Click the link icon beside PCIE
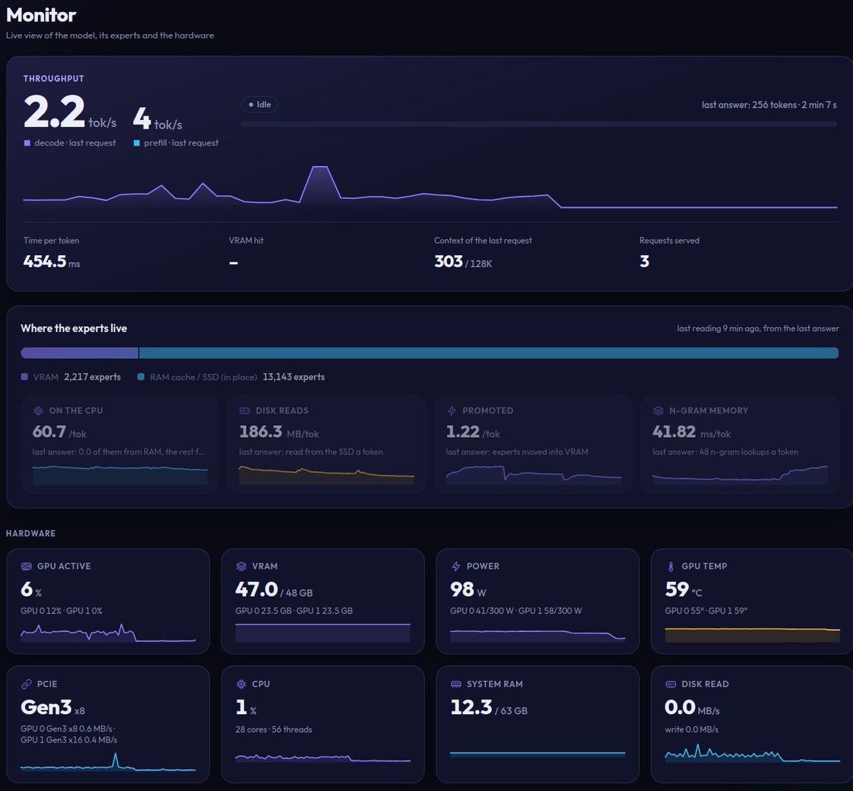Viewport: 853px width, 791px height. click(x=26, y=684)
